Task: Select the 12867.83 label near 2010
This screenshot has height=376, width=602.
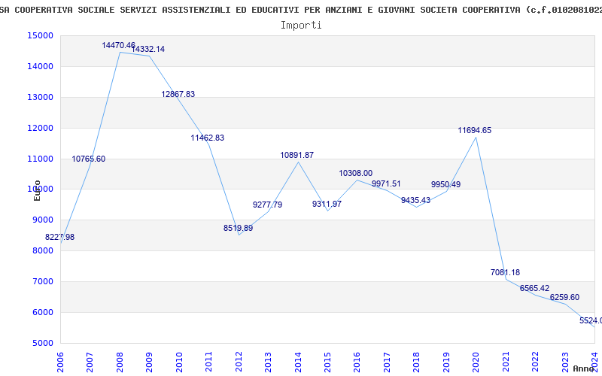Action: pyautogui.click(x=178, y=94)
